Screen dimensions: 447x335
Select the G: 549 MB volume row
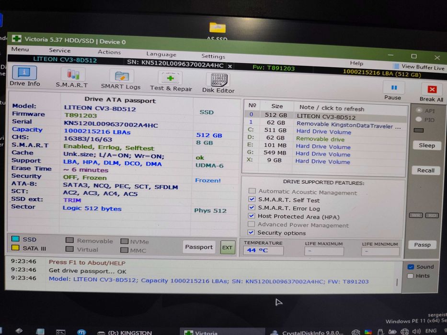pyautogui.click(x=324, y=153)
